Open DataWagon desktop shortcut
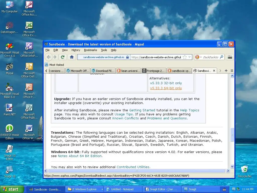Screen dimensions: 257x193 click(10, 27)
